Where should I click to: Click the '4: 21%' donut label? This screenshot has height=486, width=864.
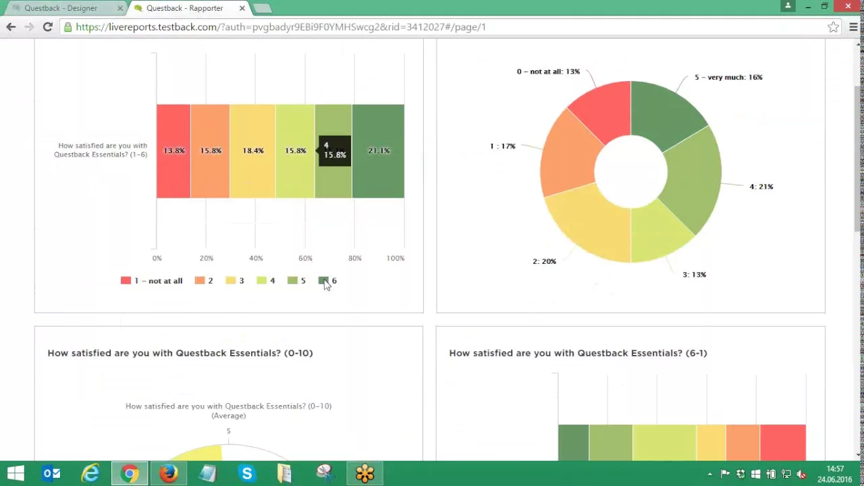(x=761, y=187)
